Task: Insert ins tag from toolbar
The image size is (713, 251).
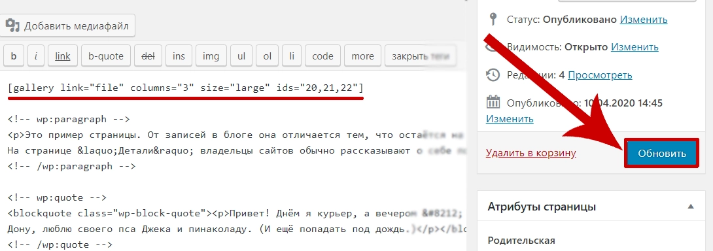Action: pos(179,56)
